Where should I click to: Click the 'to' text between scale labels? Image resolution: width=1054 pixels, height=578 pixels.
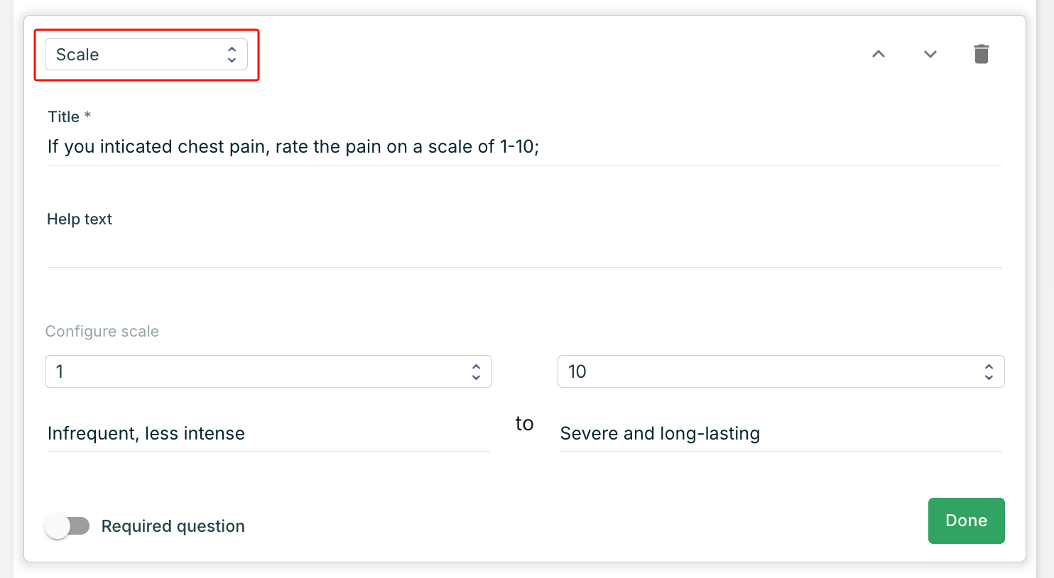[524, 424]
